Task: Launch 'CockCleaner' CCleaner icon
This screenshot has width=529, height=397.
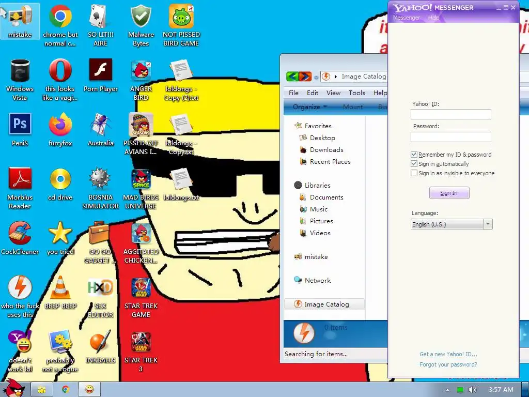Action: coord(20,238)
